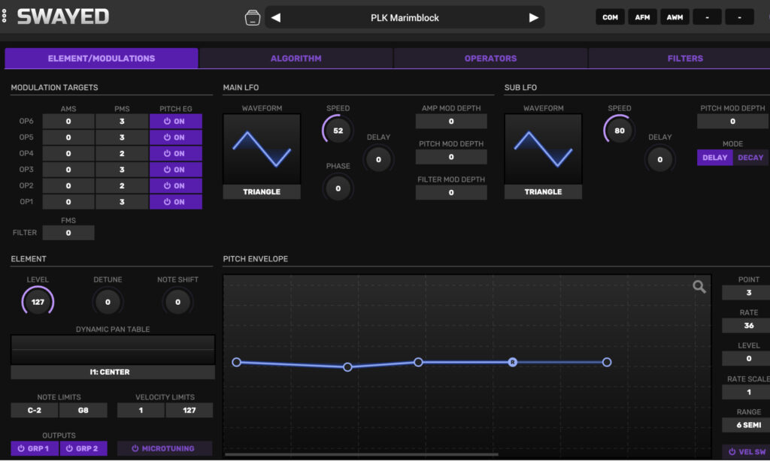Image resolution: width=770 pixels, height=461 pixels.
Task: Open the Main LFO TRIANGLE waveform selector
Action: point(262,192)
